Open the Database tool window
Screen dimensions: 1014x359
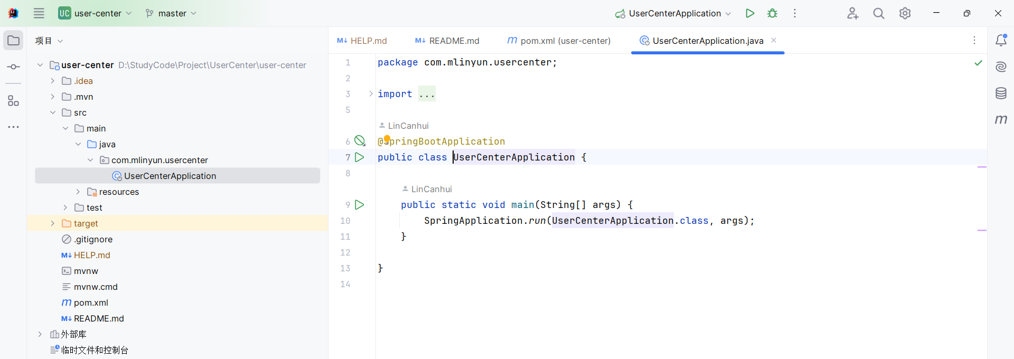[1001, 93]
